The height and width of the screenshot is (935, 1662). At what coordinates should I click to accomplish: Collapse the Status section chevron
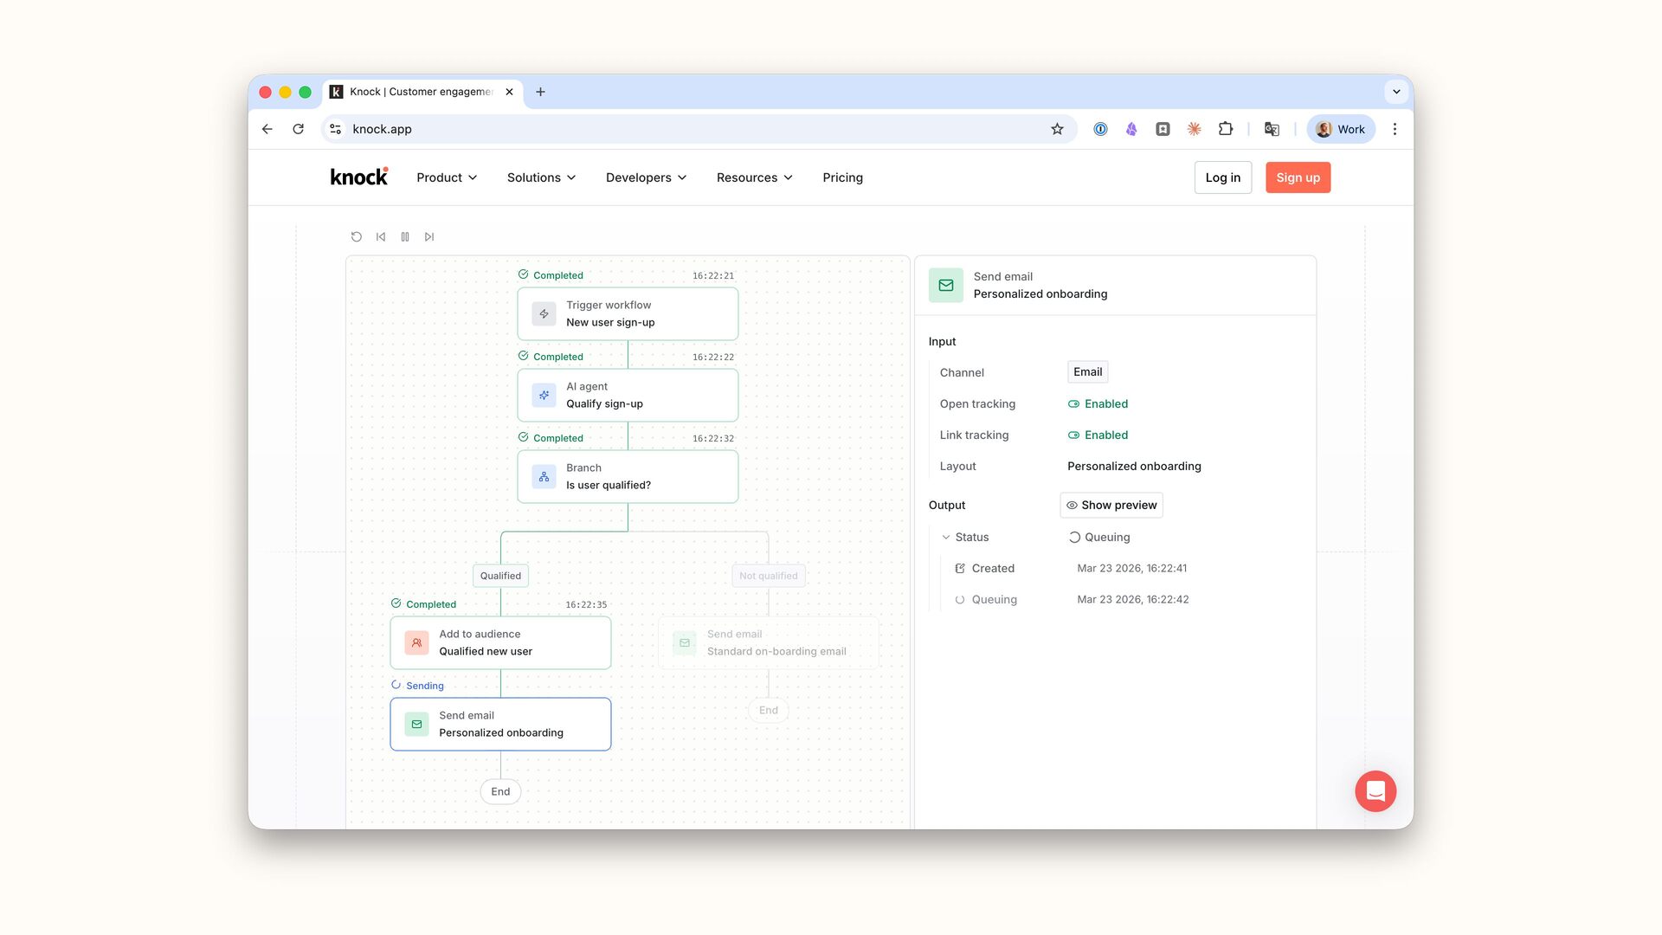(946, 537)
